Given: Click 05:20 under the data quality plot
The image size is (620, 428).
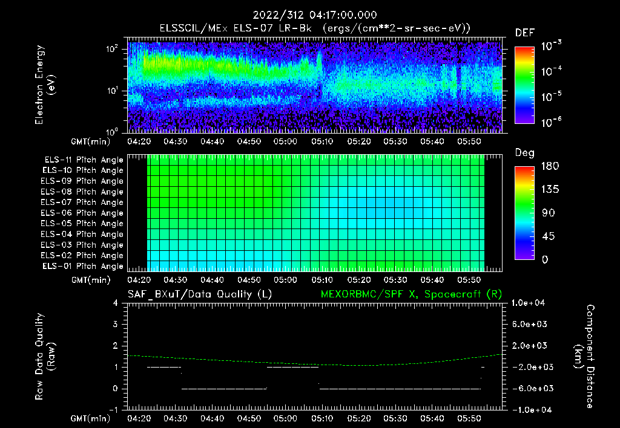Looking at the screenshot, I should coord(358,418).
